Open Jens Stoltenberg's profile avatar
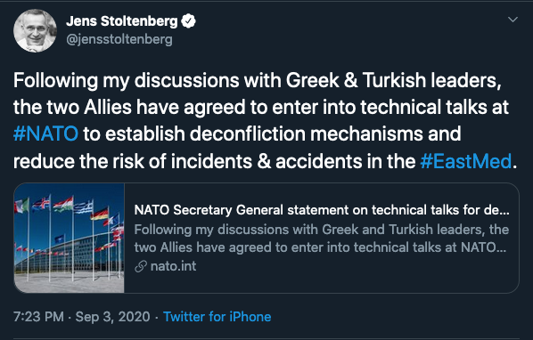The width and height of the screenshot is (533, 340). (35, 30)
